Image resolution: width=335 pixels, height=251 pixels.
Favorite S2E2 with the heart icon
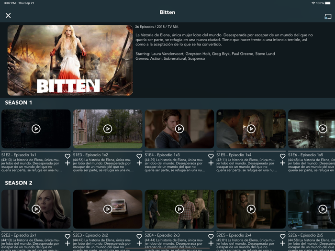coord(67,237)
